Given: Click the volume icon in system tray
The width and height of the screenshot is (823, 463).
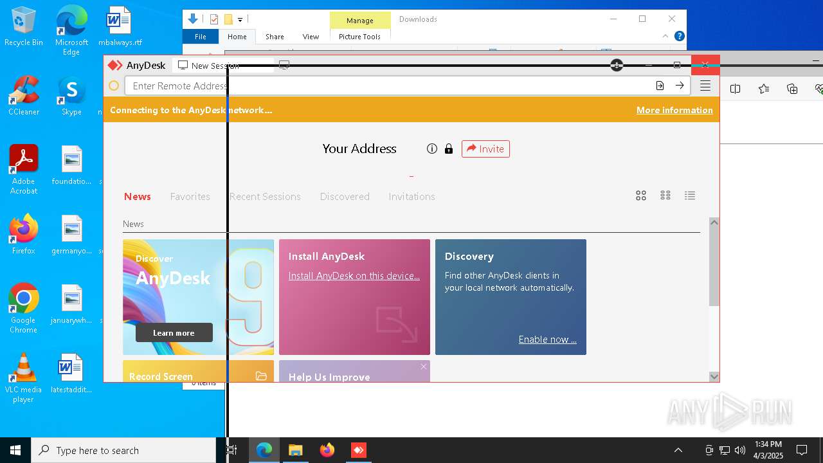Looking at the screenshot, I should coord(740,450).
